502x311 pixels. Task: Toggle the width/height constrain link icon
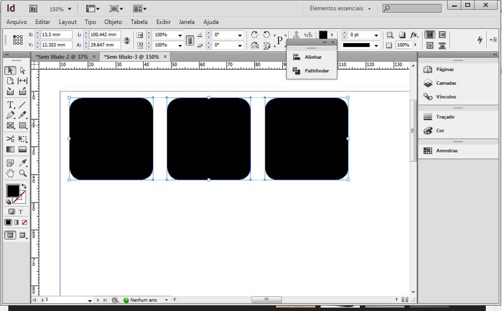tap(127, 40)
